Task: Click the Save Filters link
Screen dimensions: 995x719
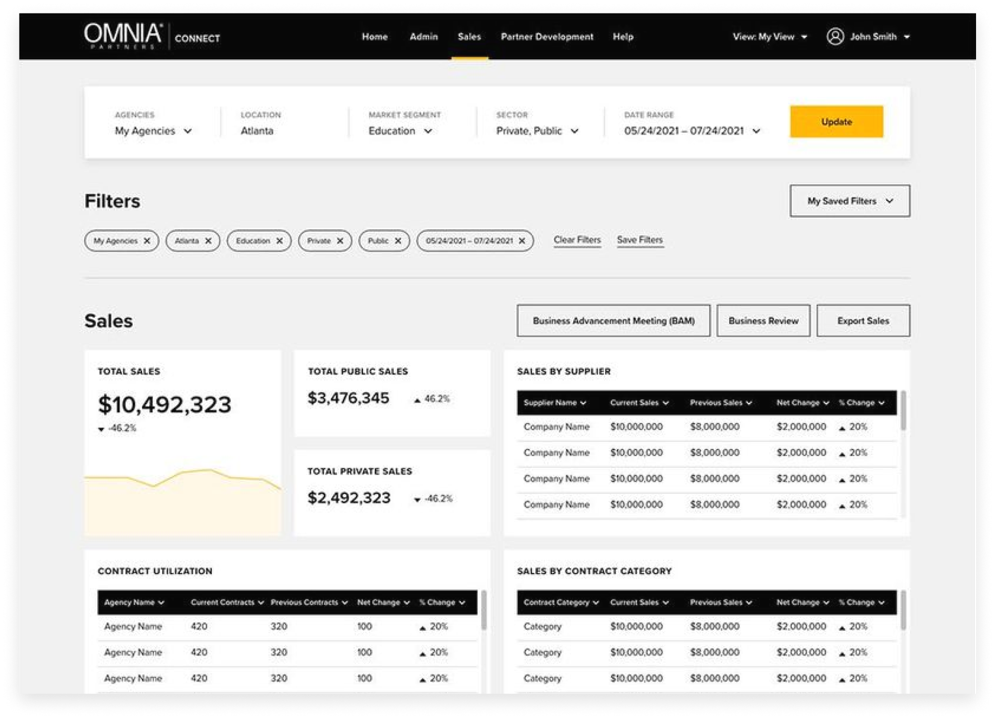Action: pyautogui.click(x=640, y=240)
